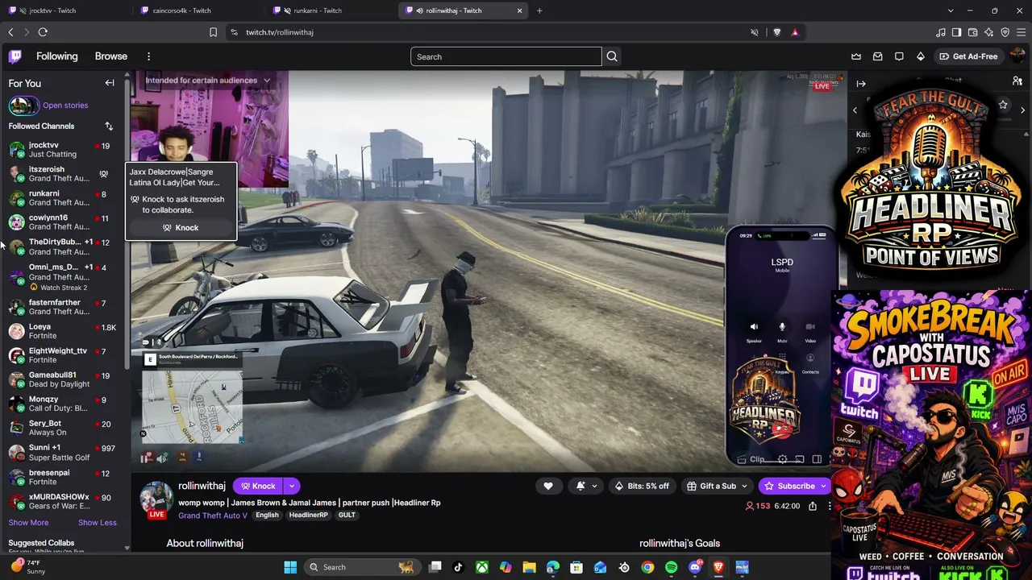This screenshot has height=580, width=1032.
Task: Collapse the chat panel
Action: point(861,83)
